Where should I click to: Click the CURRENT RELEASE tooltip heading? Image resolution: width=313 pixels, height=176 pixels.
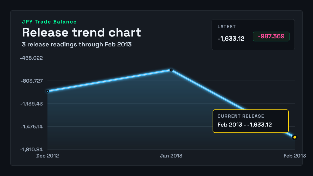point(241,116)
